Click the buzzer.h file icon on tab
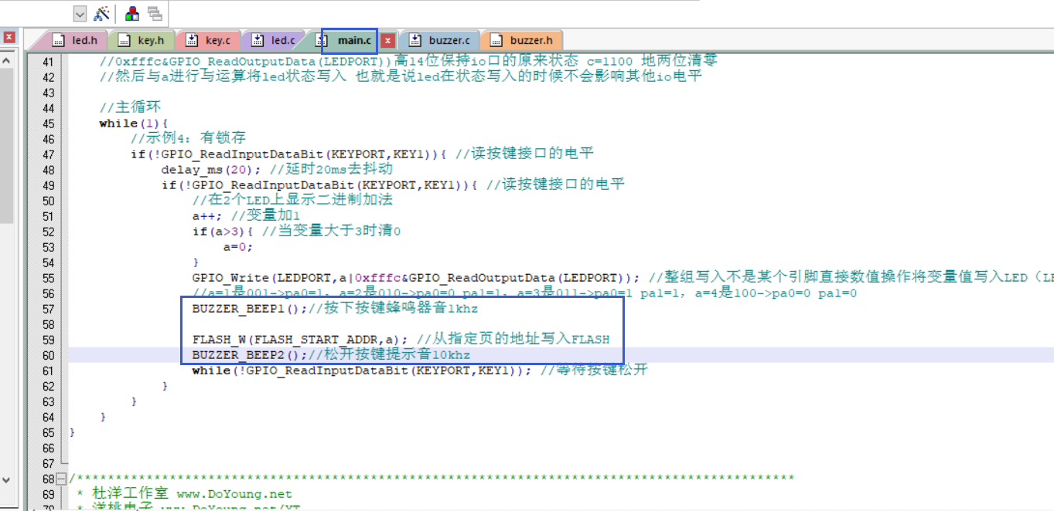This screenshot has width=1054, height=511. tap(496, 40)
